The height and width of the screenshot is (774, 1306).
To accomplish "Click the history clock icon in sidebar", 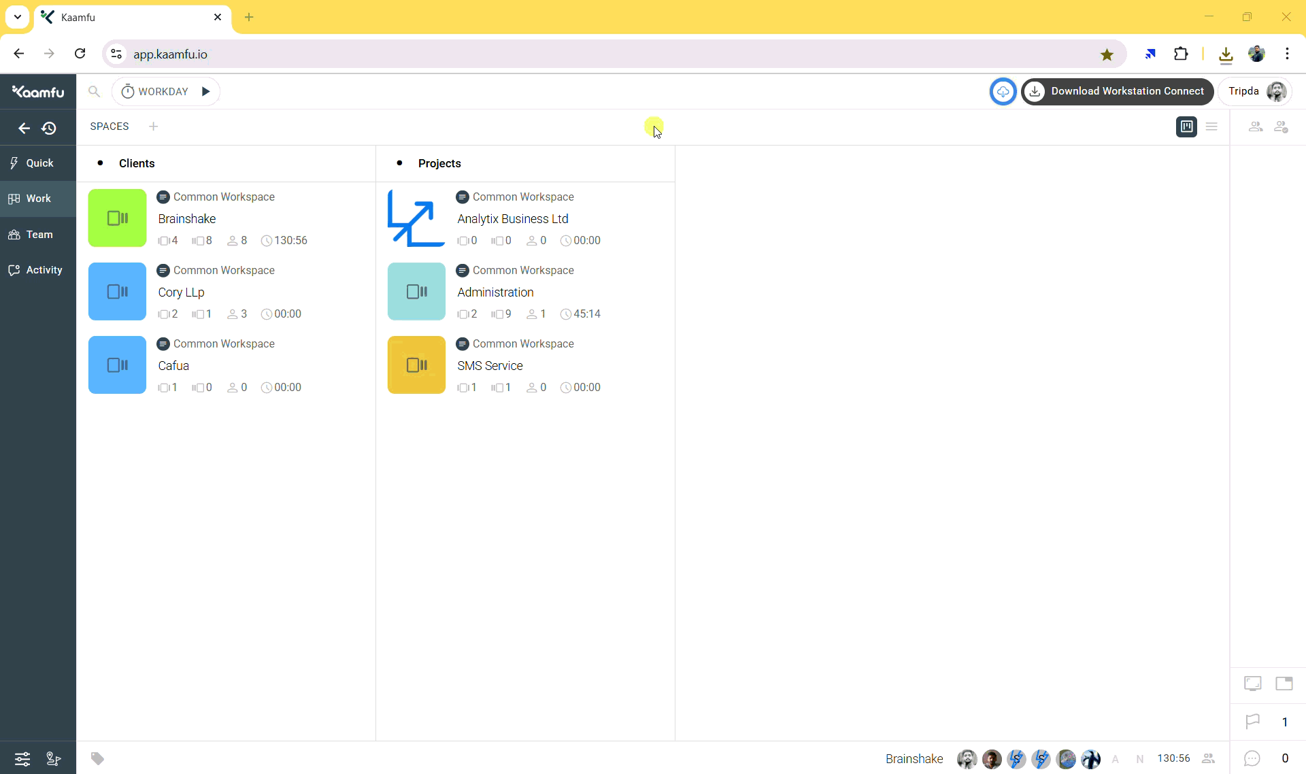I will point(49,128).
